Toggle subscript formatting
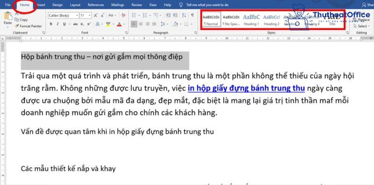The height and width of the screenshot is (185, 374). pos(82,24)
